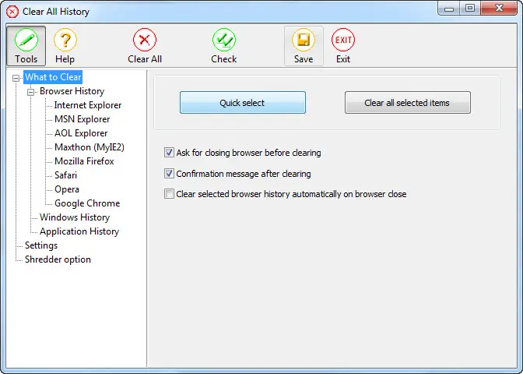Open Application History tree item
This screenshot has height=374, width=523.
(79, 231)
